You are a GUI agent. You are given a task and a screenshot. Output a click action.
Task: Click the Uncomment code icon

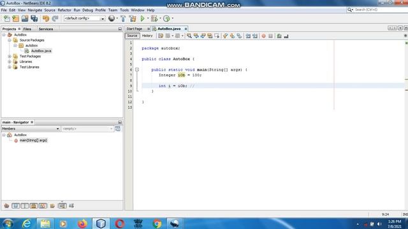pyautogui.click(x=286, y=36)
